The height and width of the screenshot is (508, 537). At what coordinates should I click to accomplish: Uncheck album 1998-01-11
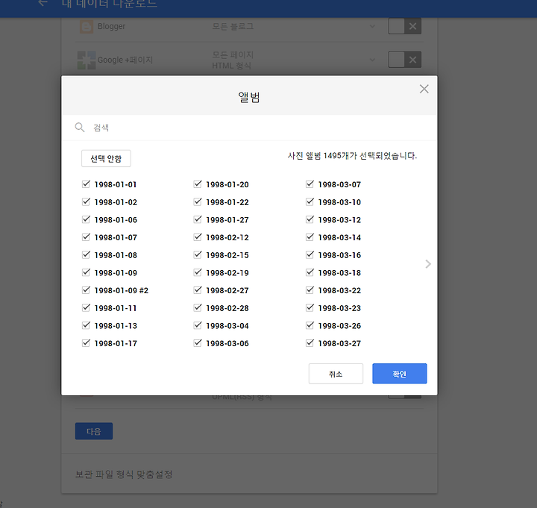(x=86, y=308)
